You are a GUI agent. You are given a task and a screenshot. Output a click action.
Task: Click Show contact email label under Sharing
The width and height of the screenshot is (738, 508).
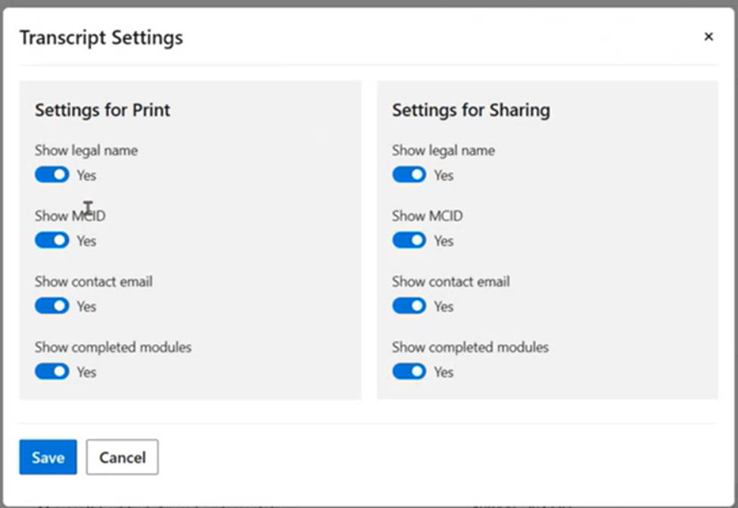(450, 282)
